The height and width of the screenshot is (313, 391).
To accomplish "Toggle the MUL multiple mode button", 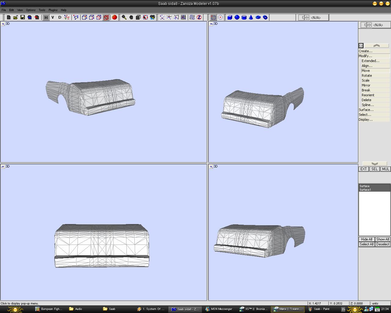I will pyautogui.click(x=385, y=169).
